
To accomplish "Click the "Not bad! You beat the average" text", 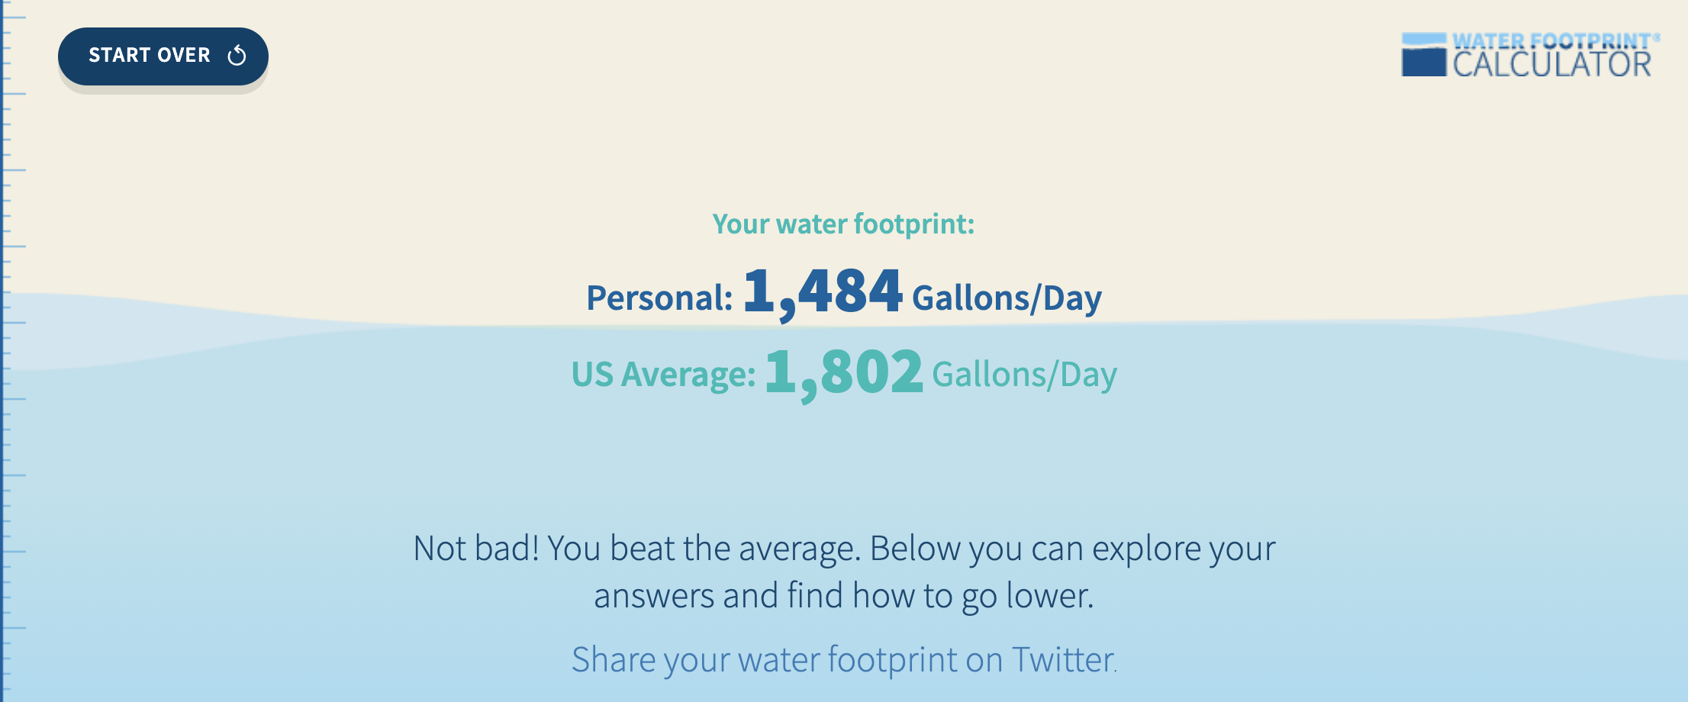I will click(x=637, y=548).
